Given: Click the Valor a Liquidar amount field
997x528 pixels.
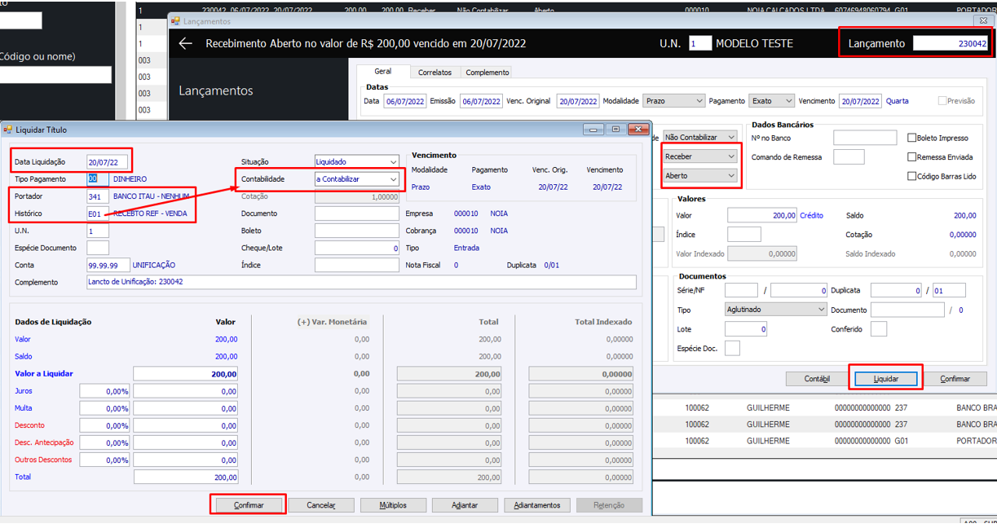Looking at the screenshot, I should pyautogui.click(x=186, y=374).
